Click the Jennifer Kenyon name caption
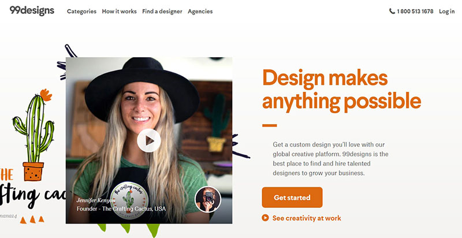462x238 pixels. coord(96,200)
